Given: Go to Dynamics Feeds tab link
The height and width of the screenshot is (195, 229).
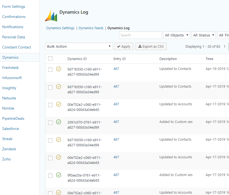Looking at the screenshot, I should pos(91,28).
